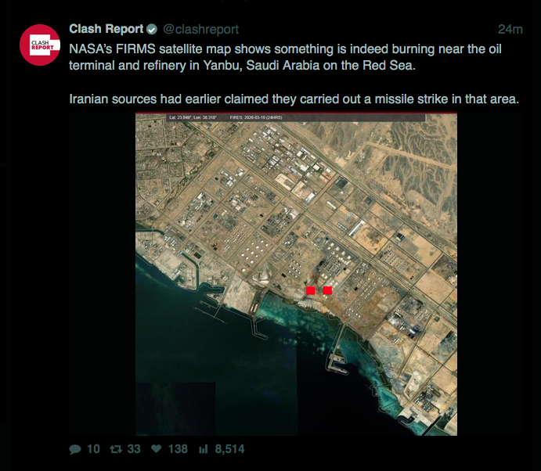Click the view count 8,514
This screenshot has height=471, width=541.
tap(229, 449)
